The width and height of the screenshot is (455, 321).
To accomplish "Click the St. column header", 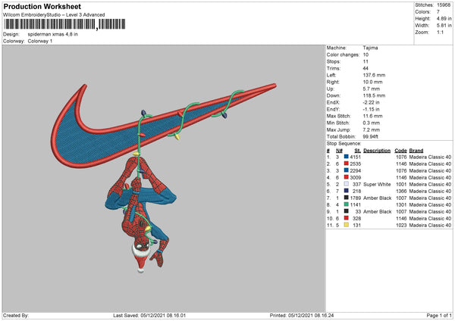I will [x=357, y=151].
